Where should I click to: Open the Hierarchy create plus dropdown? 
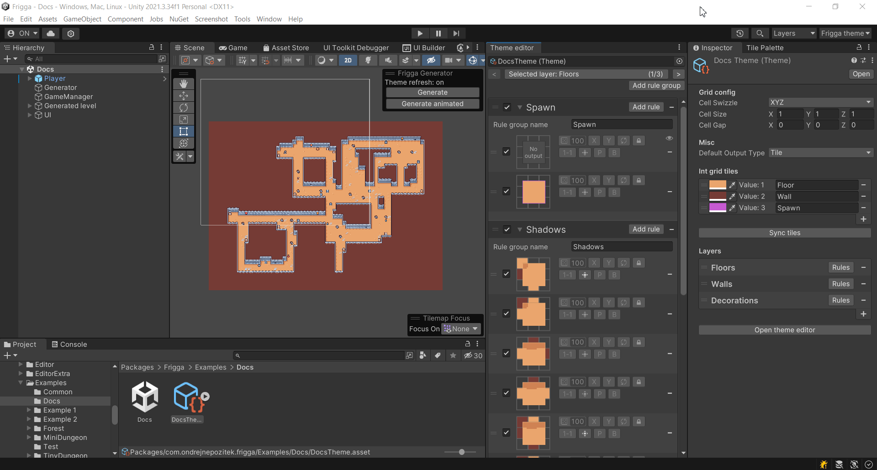pos(10,59)
